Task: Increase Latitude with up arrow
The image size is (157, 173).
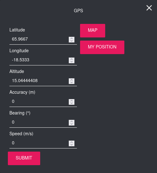Action: coord(72,38)
